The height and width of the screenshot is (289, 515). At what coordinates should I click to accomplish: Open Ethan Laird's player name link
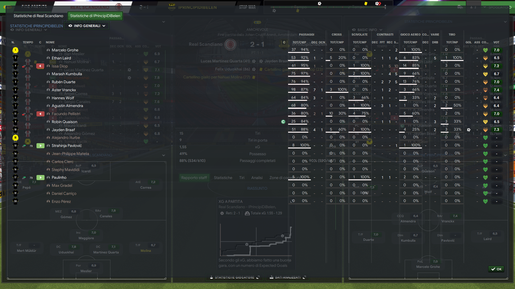[x=61, y=58]
